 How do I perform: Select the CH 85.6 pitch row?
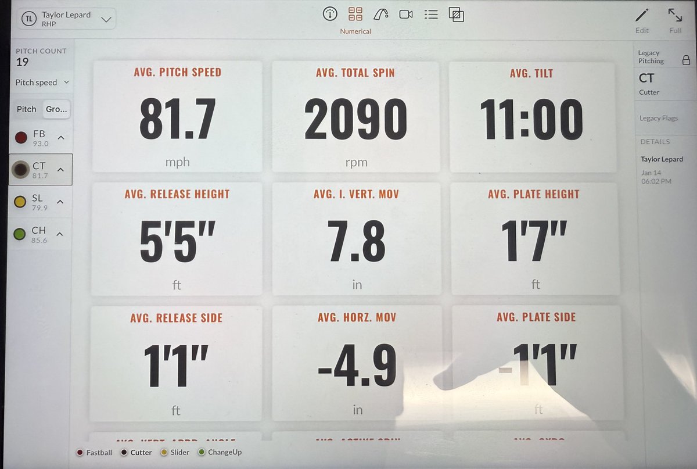40,234
